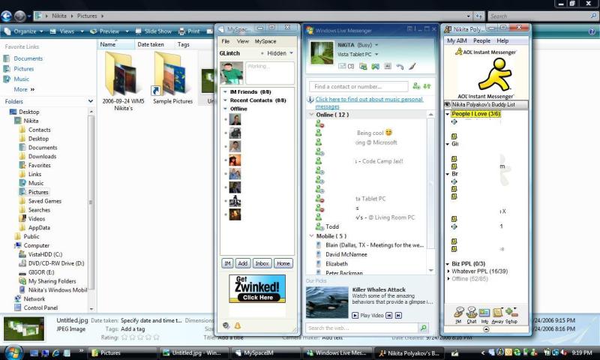Switch to Untitled.jpg taskbar button
This screenshot has height=360, width=600.
pyautogui.click(x=193, y=352)
